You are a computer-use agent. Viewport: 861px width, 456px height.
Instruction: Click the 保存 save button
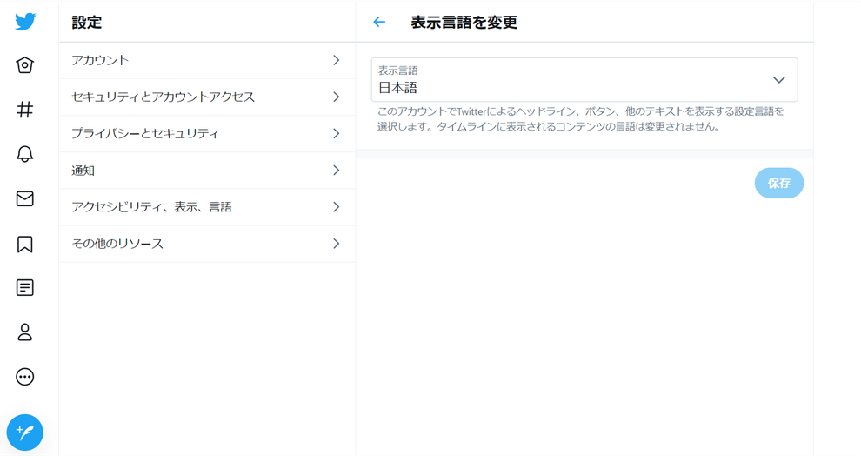coord(779,183)
